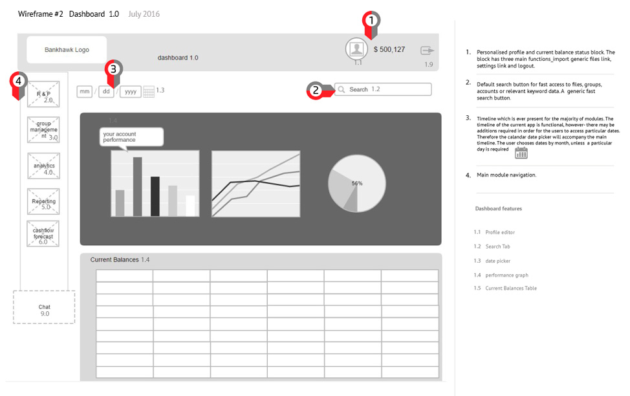This screenshot has height=396, width=630.
Task: Open the calendar date picker icon
Action: pyautogui.click(x=149, y=92)
